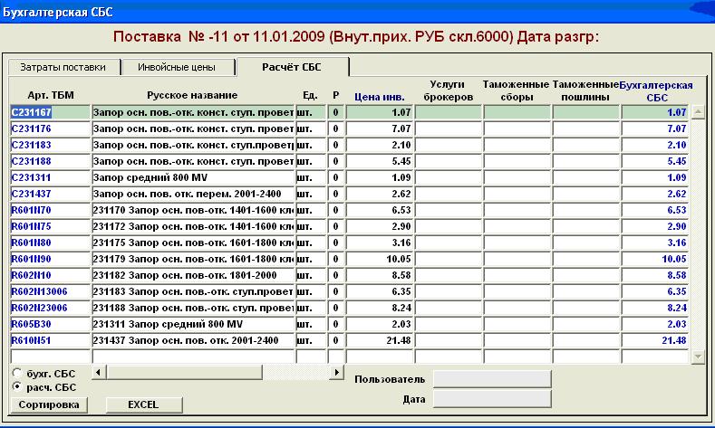
Task: Click invoice price cell in row C231176
Action: coord(380,128)
